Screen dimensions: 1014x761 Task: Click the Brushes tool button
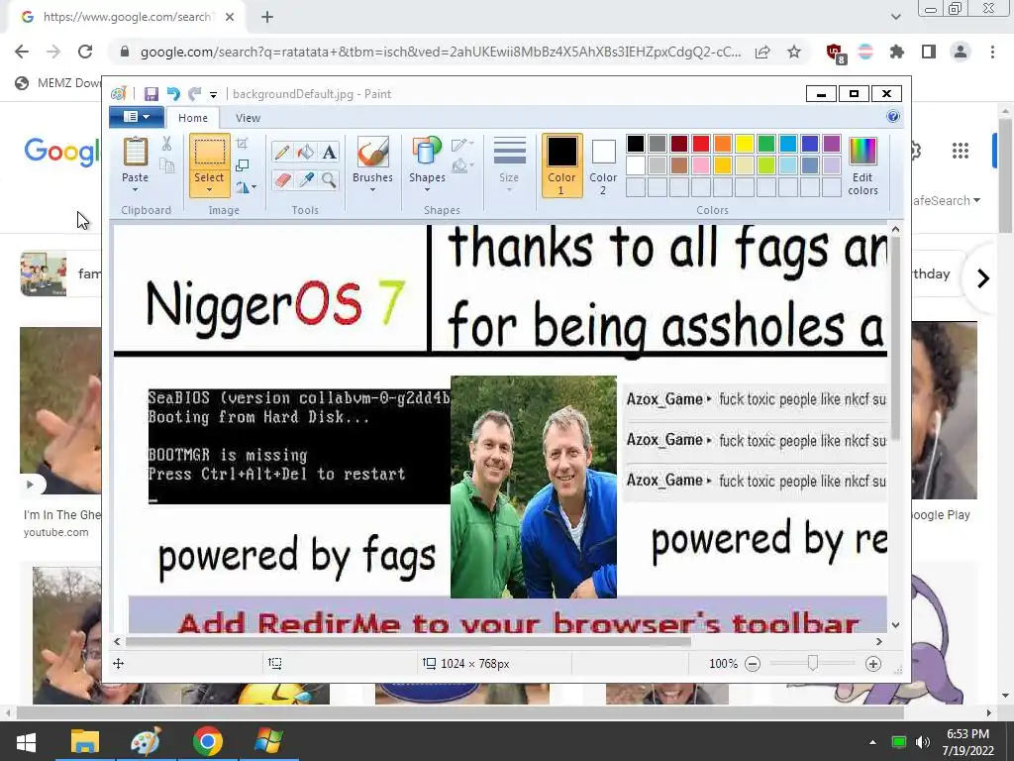point(373,153)
